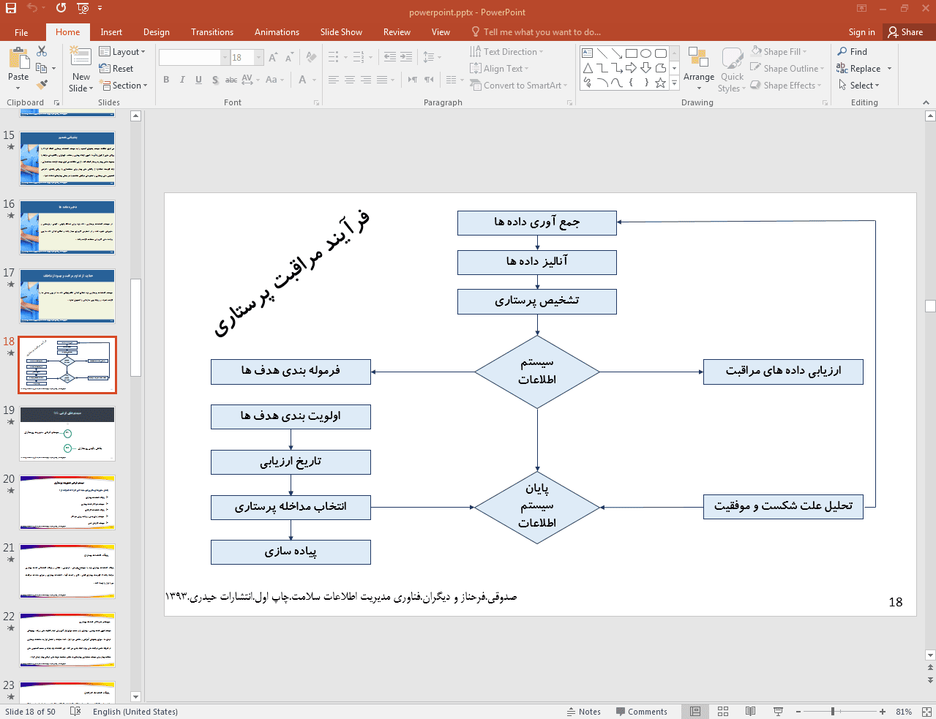Toggle the Notes pane
This screenshot has width=936, height=719.
(583, 712)
